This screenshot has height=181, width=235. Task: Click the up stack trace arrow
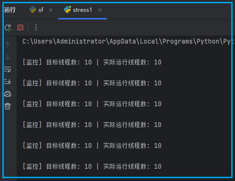8,45
